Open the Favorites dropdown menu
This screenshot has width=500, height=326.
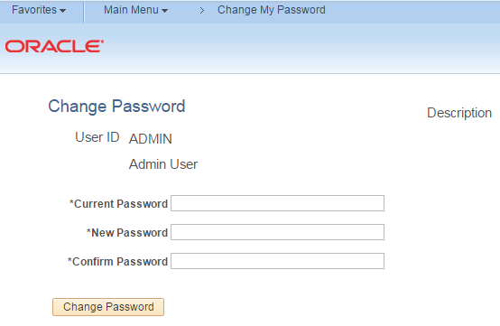tap(39, 10)
